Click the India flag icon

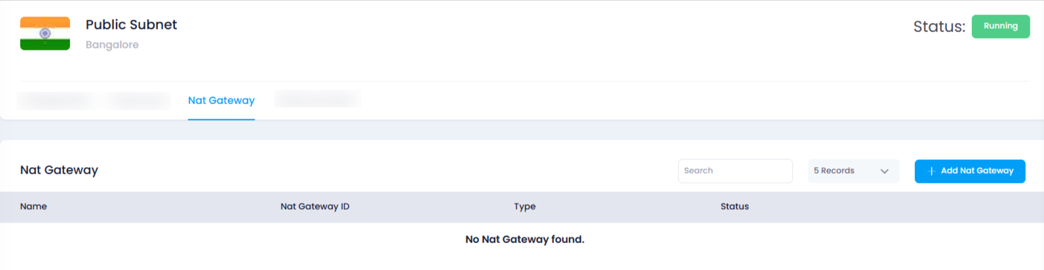[45, 33]
